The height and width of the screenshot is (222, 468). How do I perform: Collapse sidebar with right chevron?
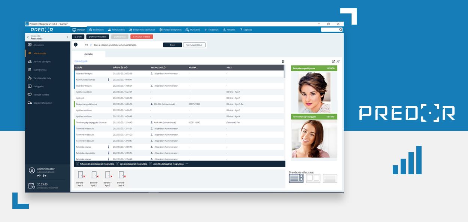point(67,37)
